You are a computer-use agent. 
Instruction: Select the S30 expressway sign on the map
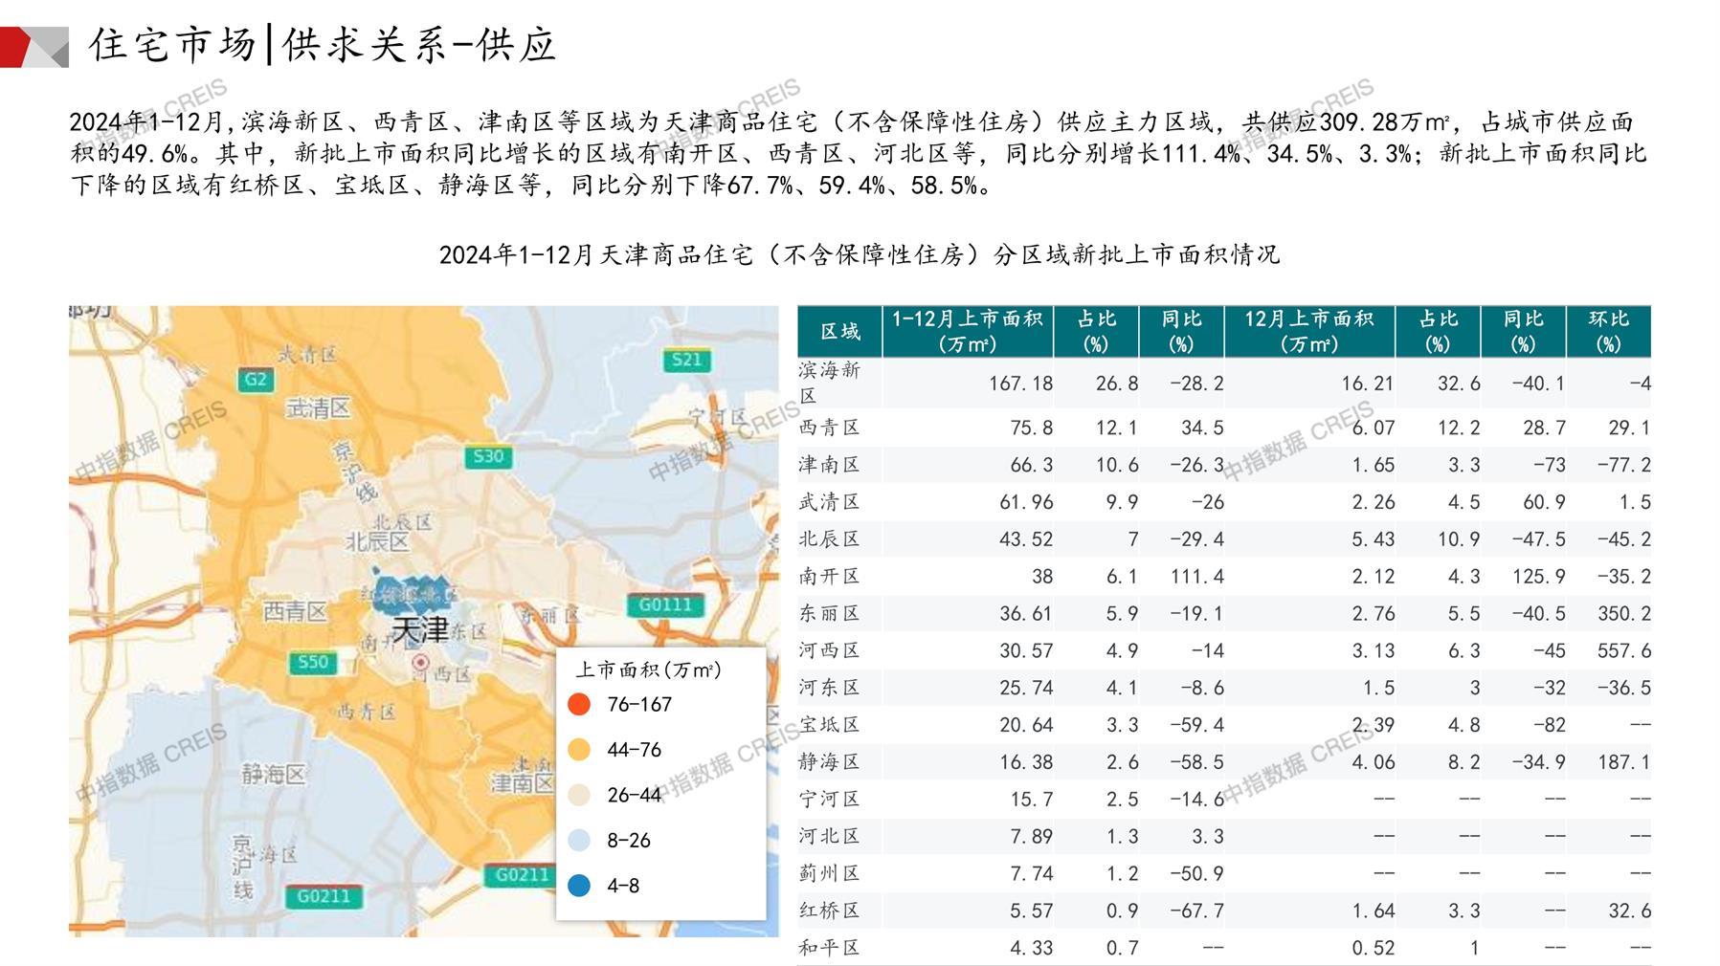487,456
